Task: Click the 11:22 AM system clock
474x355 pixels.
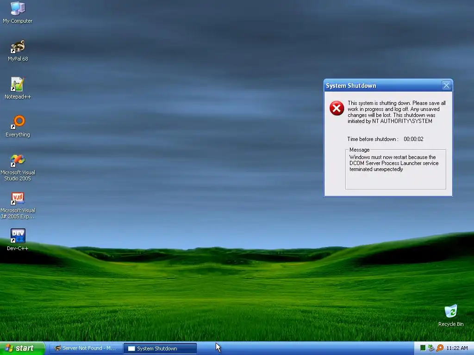Action: tap(457, 348)
